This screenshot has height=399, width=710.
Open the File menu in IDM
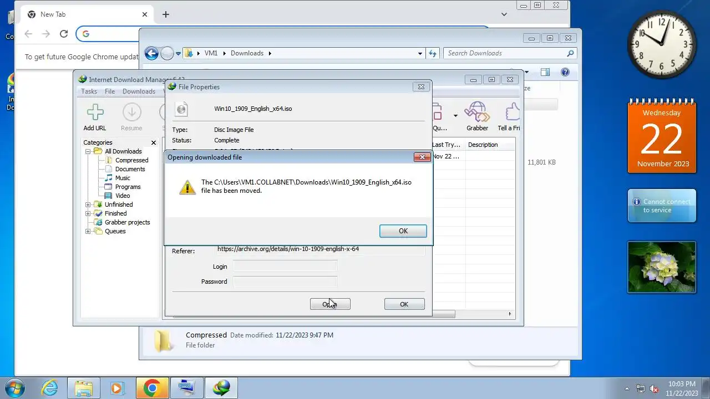(x=110, y=91)
